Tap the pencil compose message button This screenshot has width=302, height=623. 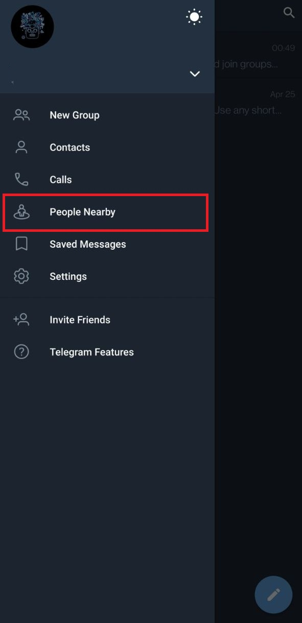click(x=273, y=594)
